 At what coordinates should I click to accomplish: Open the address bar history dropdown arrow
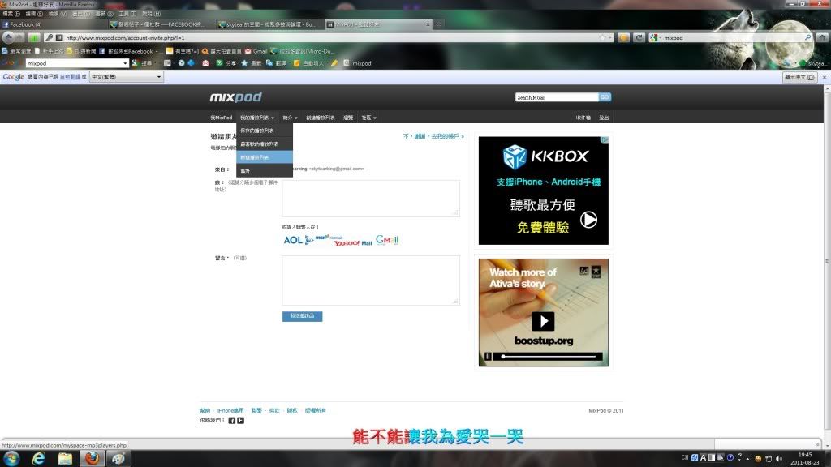pyautogui.click(x=610, y=37)
